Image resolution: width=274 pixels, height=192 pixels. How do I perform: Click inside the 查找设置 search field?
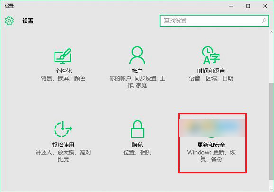pos(214,20)
